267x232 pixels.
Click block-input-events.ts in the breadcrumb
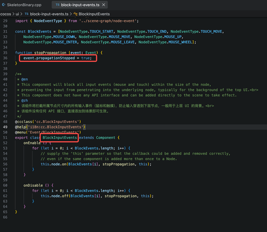pyautogui.click(x=49, y=14)
